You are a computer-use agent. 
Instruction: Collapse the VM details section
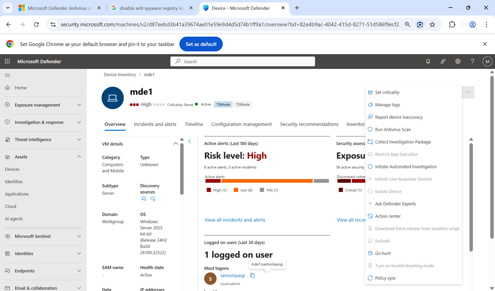175,143
